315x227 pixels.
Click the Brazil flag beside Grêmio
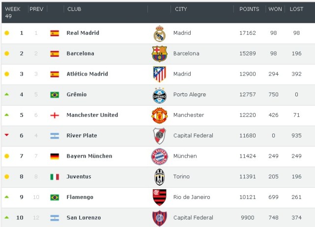click(x=55, y=95)
